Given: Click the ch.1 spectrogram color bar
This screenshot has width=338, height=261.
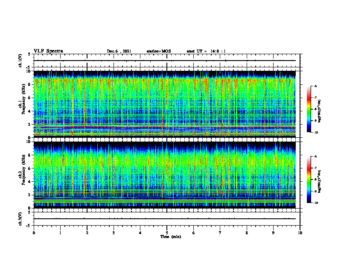Looking at the screenshot, I should click(309, 109).
